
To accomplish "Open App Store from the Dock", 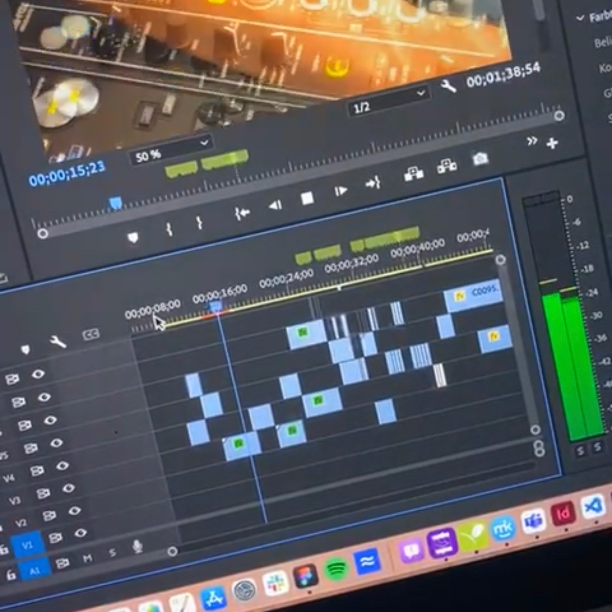I will click(213, 597).
